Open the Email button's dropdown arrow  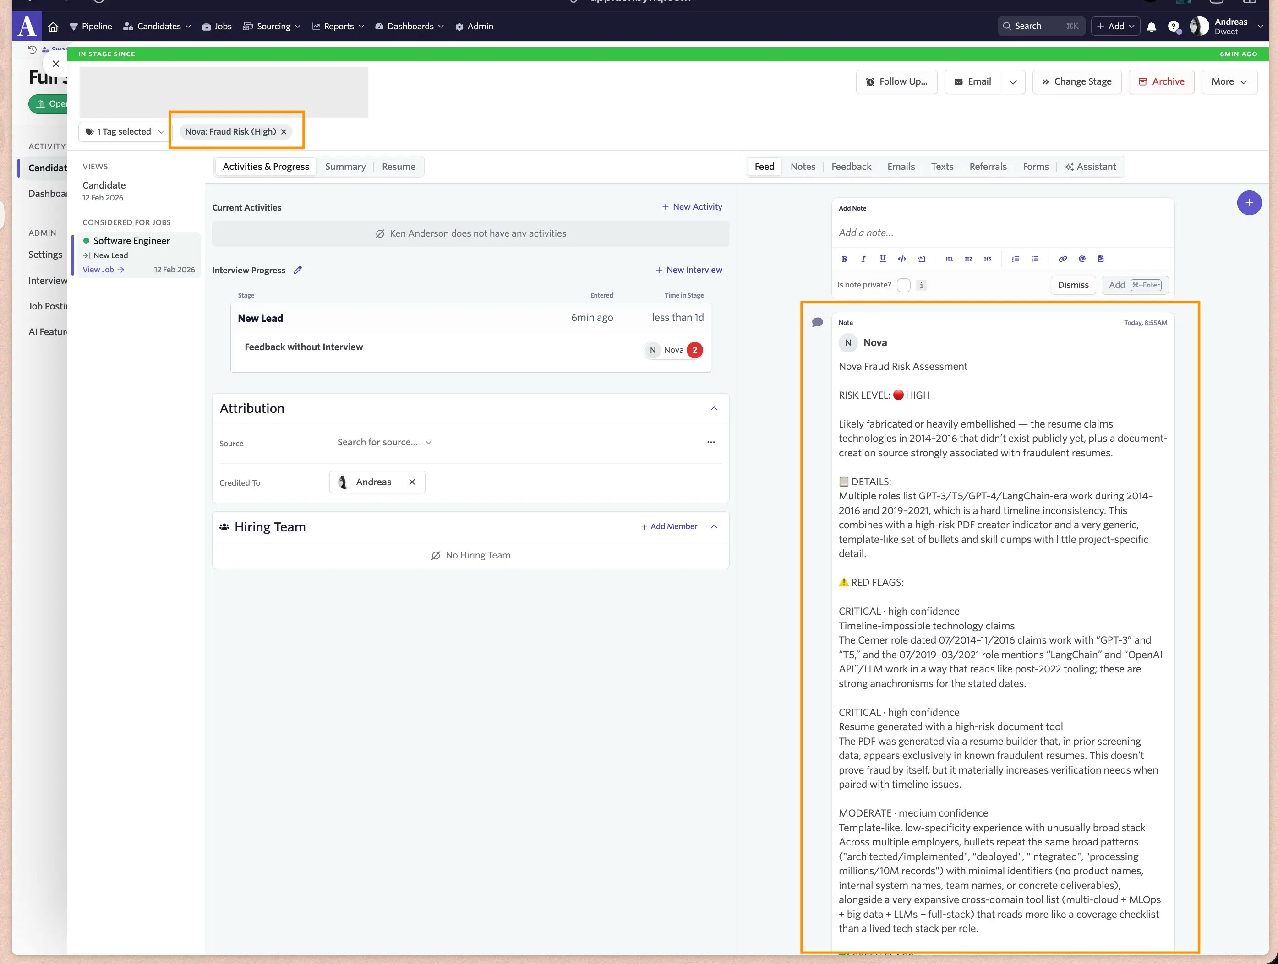[1013, 82]
